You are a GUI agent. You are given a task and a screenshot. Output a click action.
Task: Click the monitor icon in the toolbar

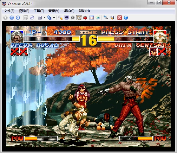(x=67, y=18)
